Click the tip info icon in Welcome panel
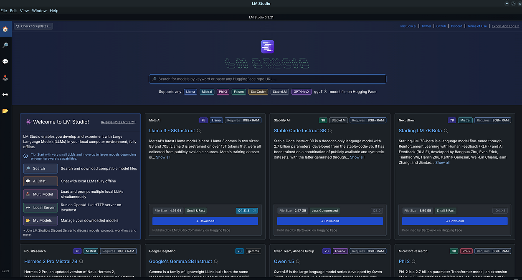This screenshot has height=280, width=522. pos(26,155)
